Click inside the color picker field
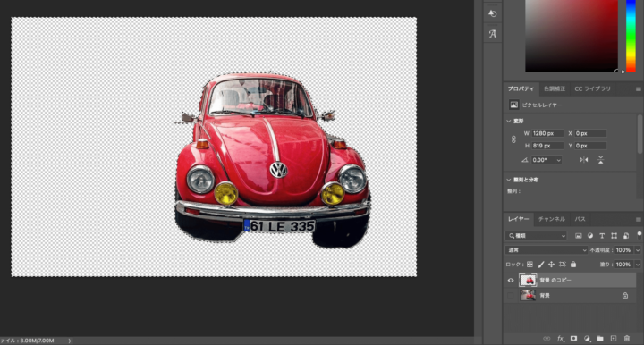Image resolution: width=644 pixels, height=345 pixels. click(x=572, y=36)
